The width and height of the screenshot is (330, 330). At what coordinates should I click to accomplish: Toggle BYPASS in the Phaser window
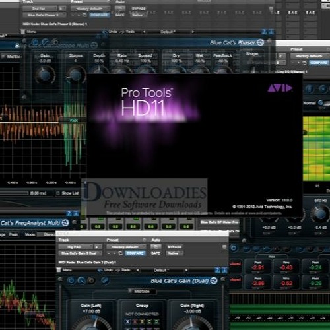click(139, 9)
